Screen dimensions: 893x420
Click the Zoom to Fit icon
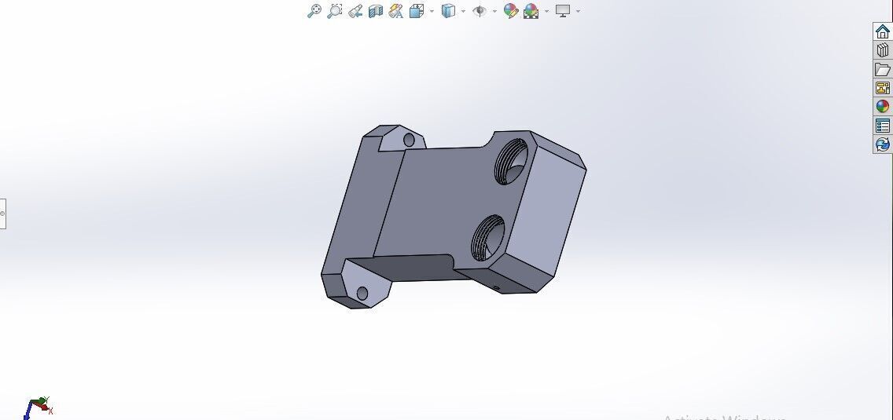[x=314, y=11]
